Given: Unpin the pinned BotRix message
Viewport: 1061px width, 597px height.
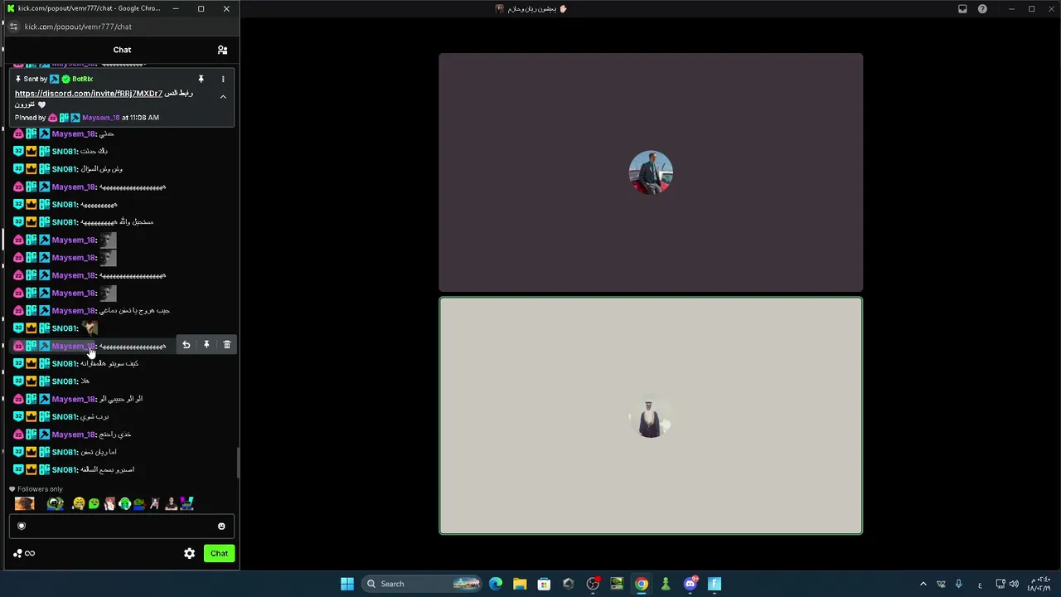Looking at the screenshot, I should click(201, 79).
